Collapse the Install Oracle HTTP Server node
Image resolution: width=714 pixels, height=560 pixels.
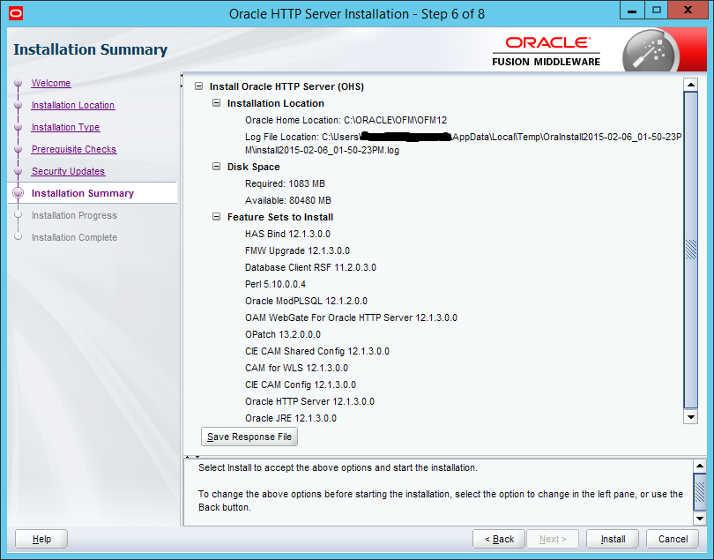(x=199, y=87)
